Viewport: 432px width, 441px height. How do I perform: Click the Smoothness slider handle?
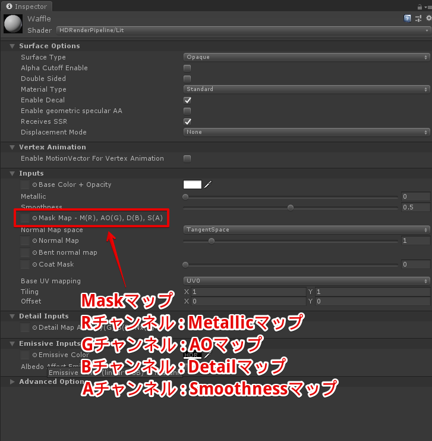291,208
